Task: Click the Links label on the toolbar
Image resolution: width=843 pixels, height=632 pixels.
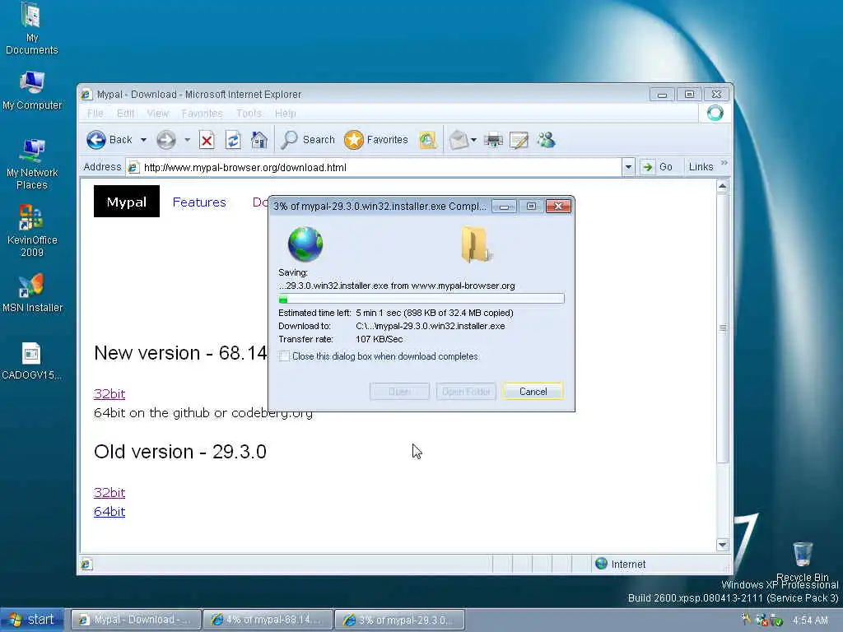Action: click(x=701, y=167)
